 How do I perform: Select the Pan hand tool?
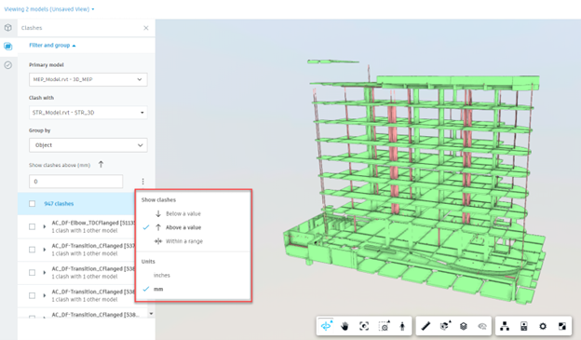click(x=345, y=326)
